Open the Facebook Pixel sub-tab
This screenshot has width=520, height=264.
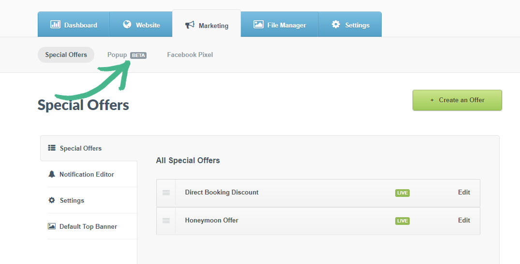(190, 55)
